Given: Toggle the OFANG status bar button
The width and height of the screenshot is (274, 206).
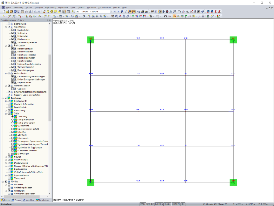Looking at the screenshot, I should [x=167, y=204].
